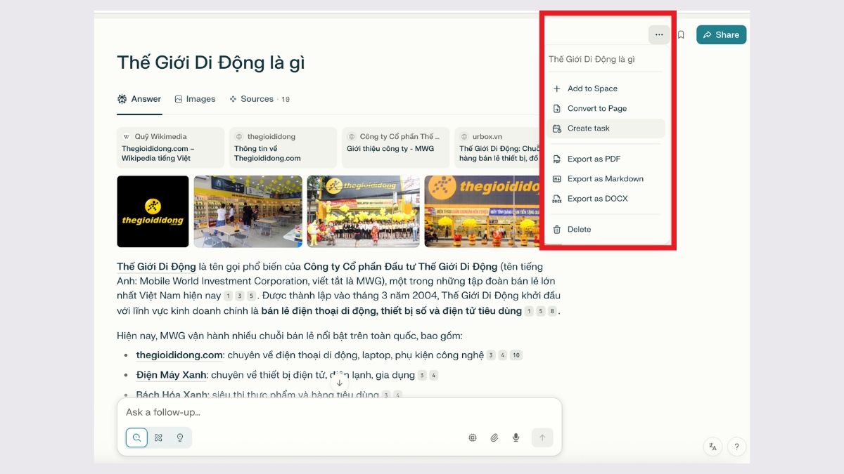
Task: Click the Share button
Action: click(721, 34)
